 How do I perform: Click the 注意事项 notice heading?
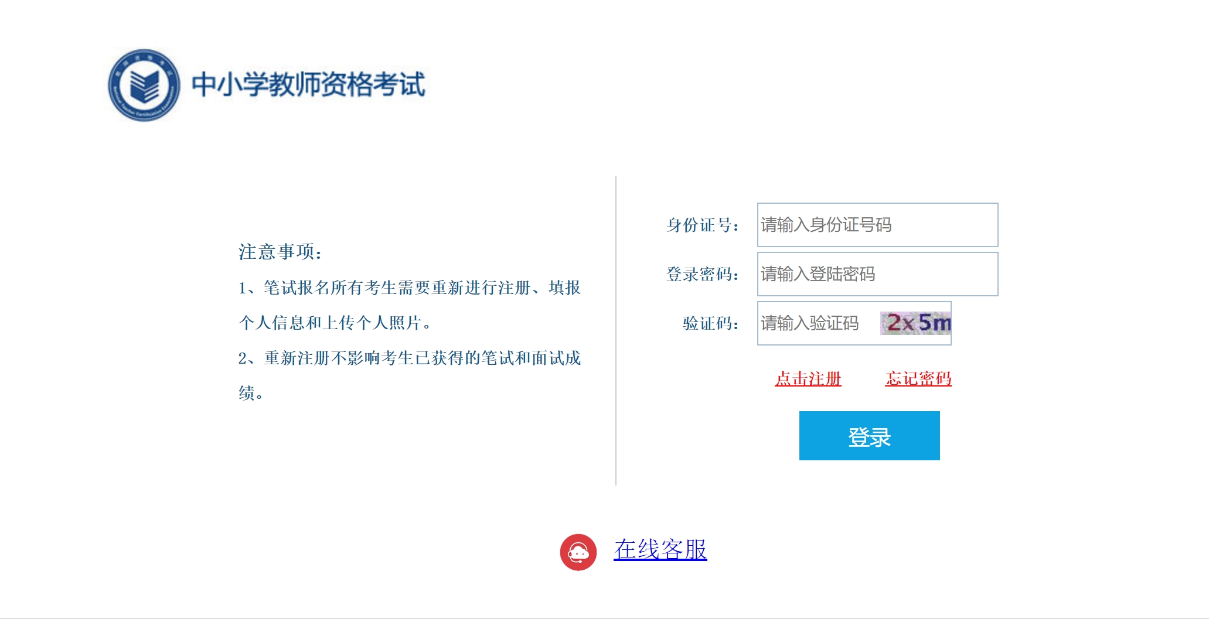tap(280, 252)
